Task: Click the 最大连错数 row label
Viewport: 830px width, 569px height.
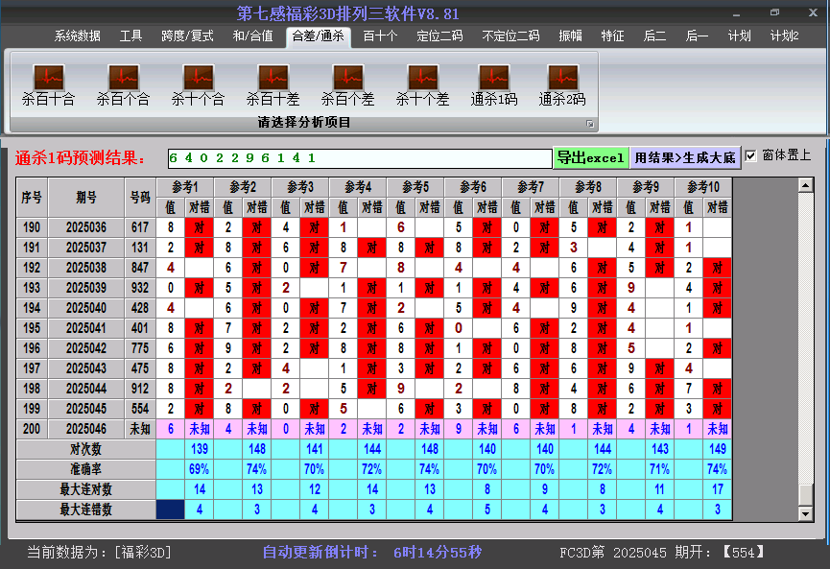Action: [x=85, y=510]
